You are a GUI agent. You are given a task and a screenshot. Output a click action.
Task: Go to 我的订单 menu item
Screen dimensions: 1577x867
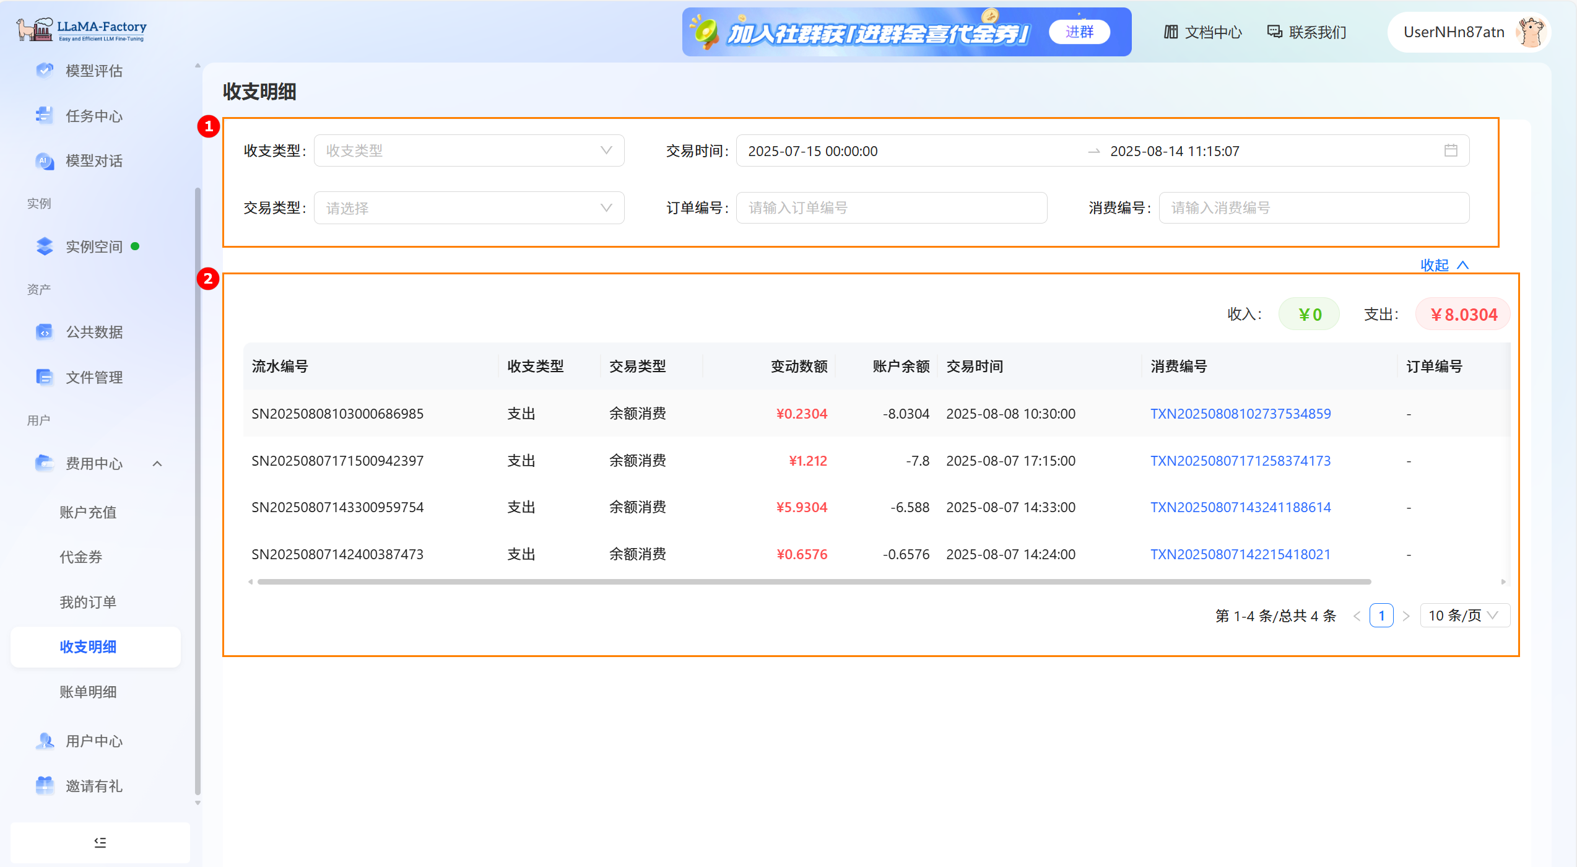tap(88, 602)
